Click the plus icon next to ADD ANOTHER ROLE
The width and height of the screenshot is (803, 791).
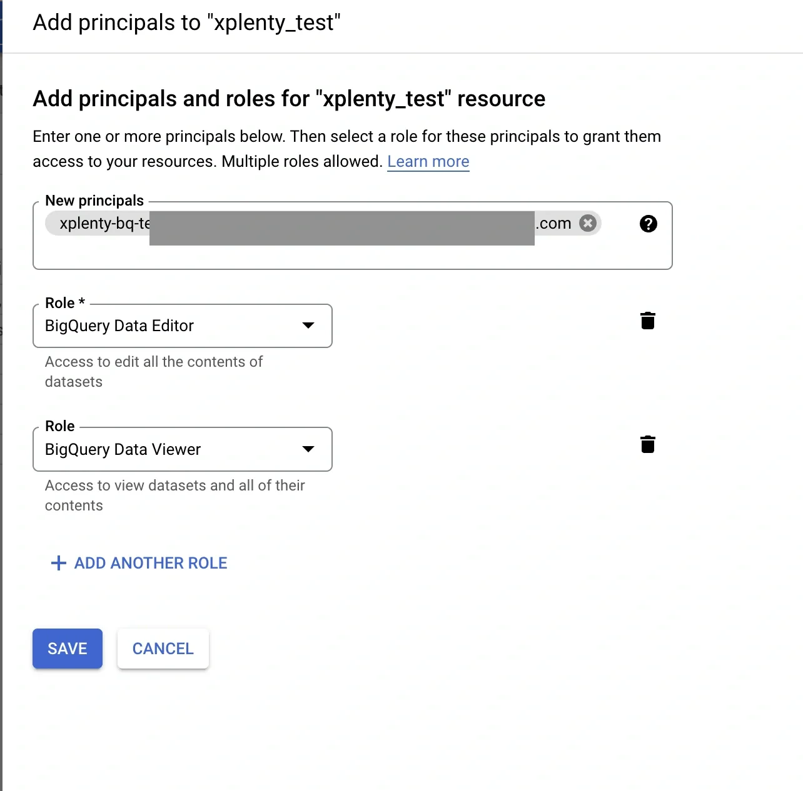tap(58, 562)
